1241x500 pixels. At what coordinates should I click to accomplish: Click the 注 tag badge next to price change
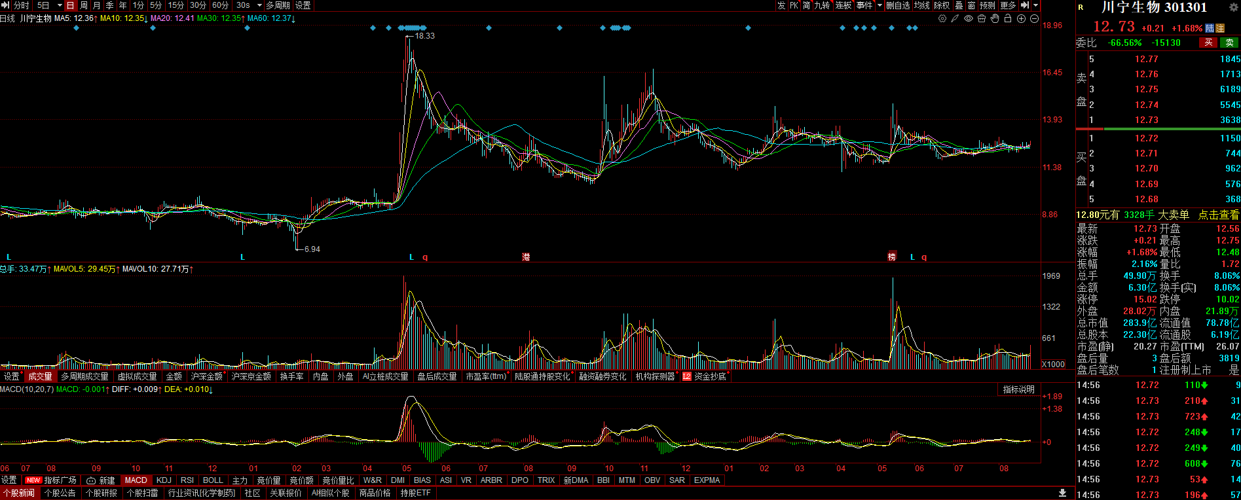tap(1220, 28)
